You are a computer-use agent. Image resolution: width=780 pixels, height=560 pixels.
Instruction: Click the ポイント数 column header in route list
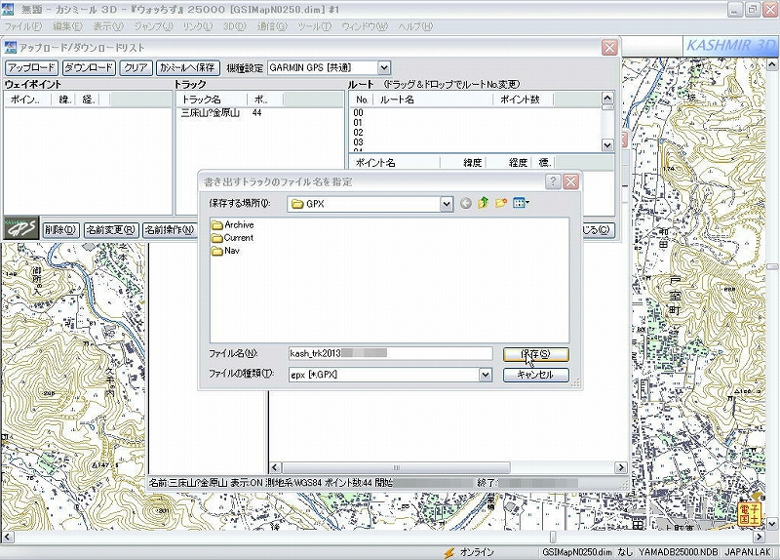pos(523,100)
